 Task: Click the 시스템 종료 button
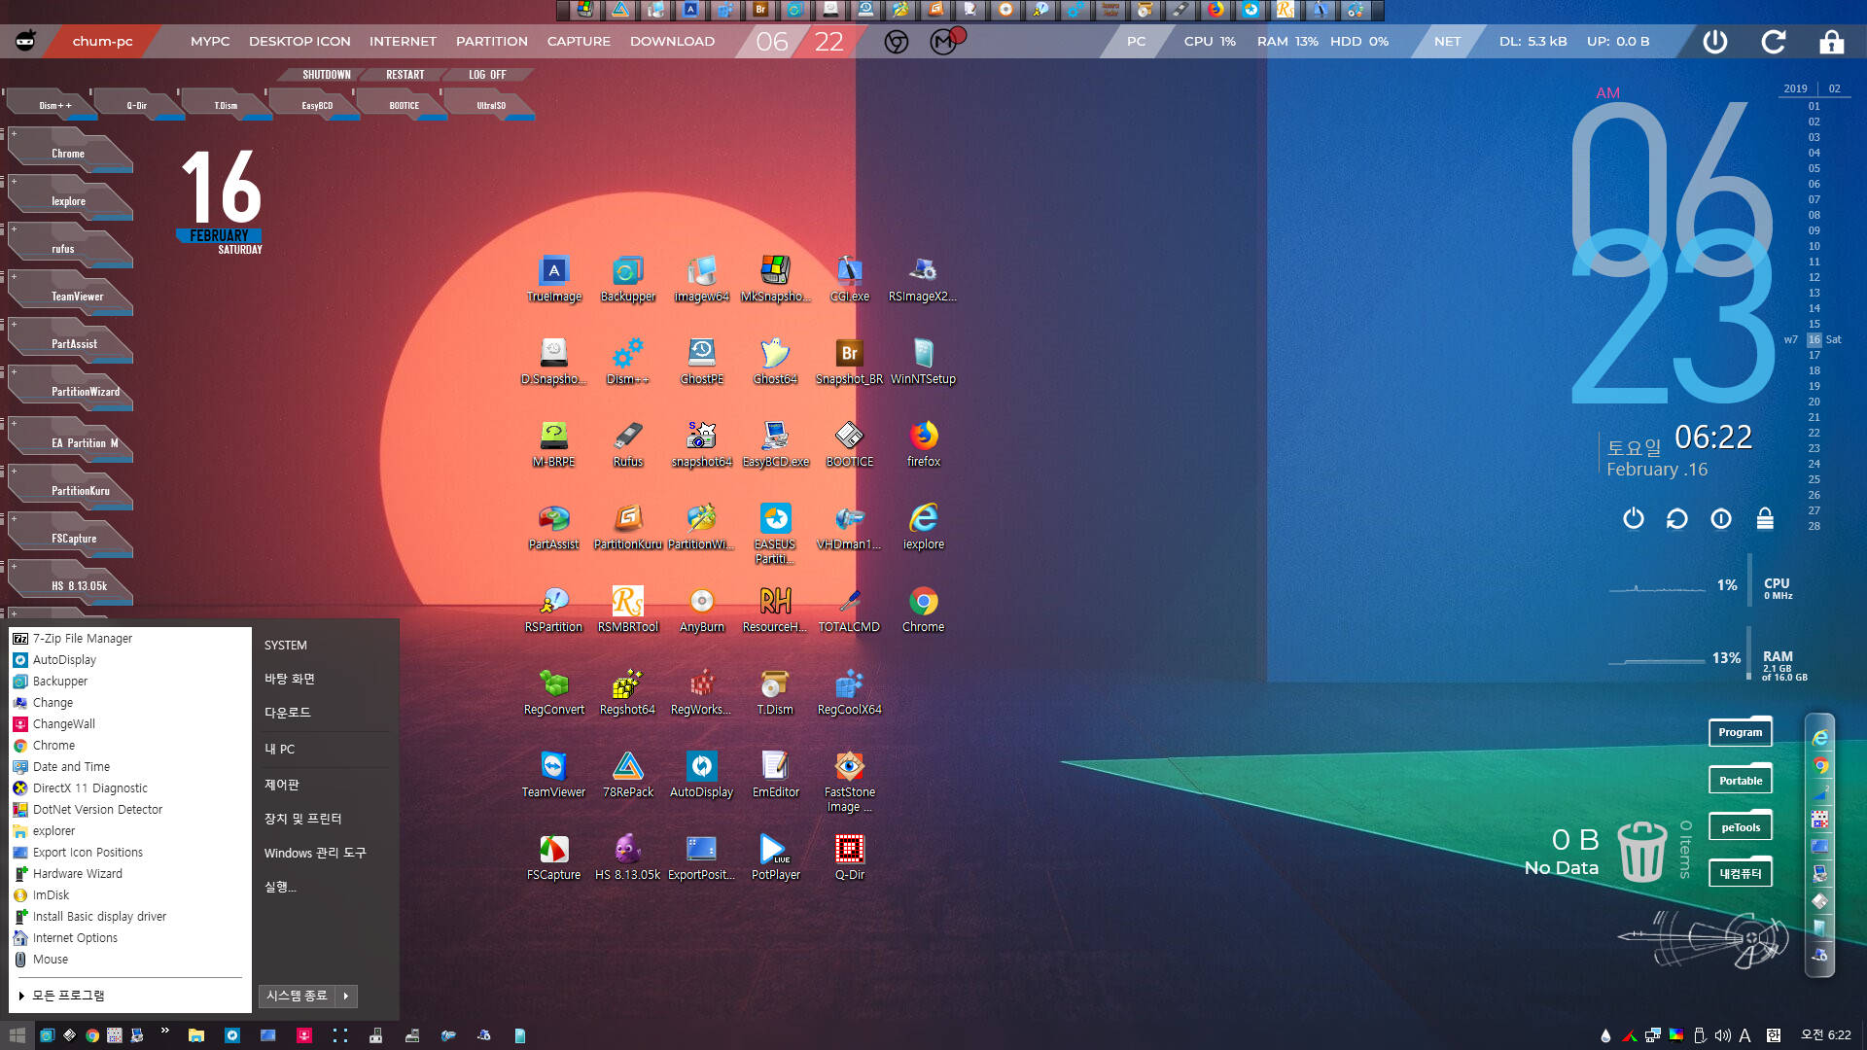click(x=298, y=996)
